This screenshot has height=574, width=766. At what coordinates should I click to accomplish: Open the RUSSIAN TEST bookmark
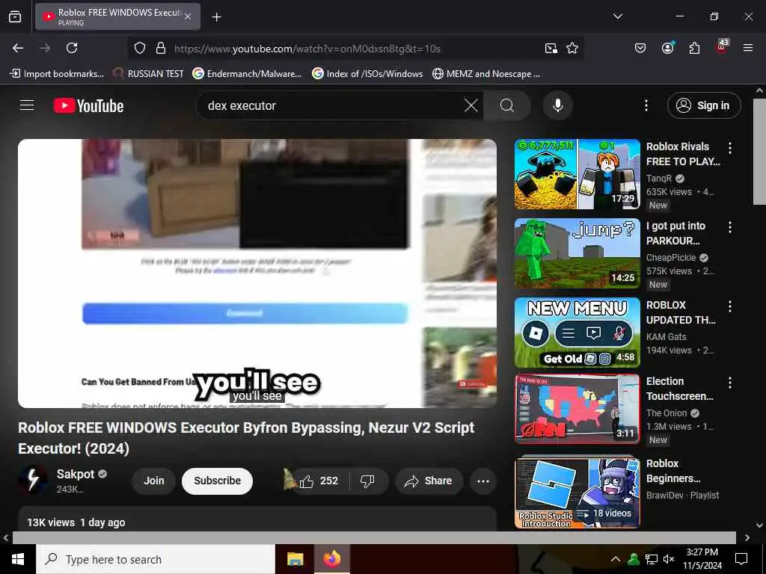pyautogui.click(x=148, y=74)
